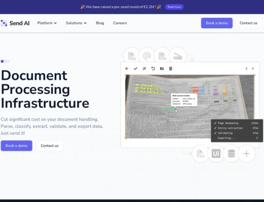Go to previous document with left chevron
264x202 pixels.
pyautogui.click(x=246, y=69)
